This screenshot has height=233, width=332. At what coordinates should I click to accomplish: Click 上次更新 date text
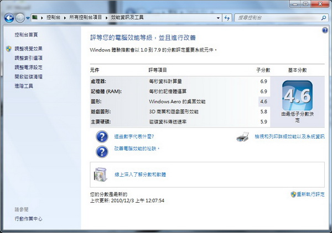[x=127, y=200]
